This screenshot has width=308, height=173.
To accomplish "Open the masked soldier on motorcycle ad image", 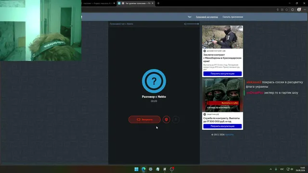I will [222, 37].
